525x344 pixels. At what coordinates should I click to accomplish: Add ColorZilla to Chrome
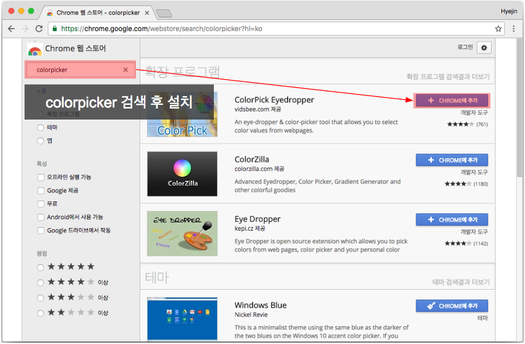452,160
